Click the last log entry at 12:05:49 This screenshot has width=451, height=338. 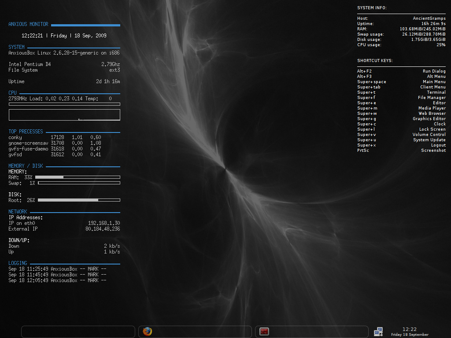tap(57, 280)
